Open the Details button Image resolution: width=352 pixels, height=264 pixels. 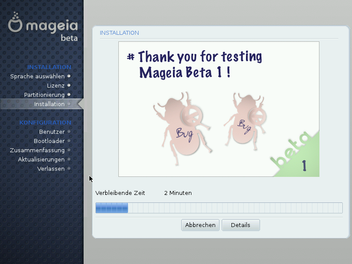tap(241, 225)
